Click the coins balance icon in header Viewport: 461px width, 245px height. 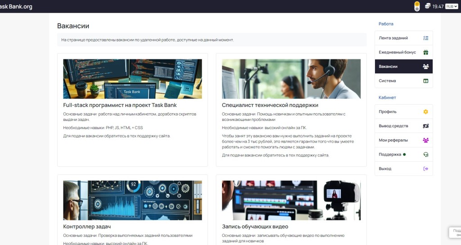coord(428,6)
